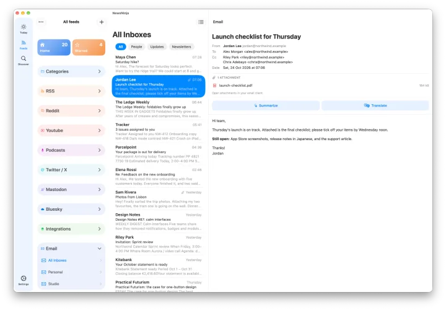Expand the Reddit section chevron
The height and width of the screenshot is (310, 446).
pyautogui.click(x=99, y=111)
